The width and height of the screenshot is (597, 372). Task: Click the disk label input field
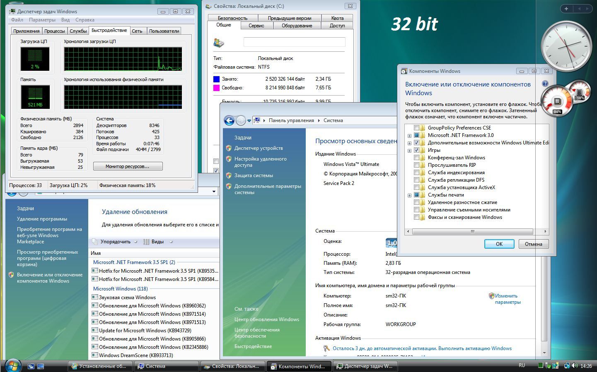[x=294, y=42]
